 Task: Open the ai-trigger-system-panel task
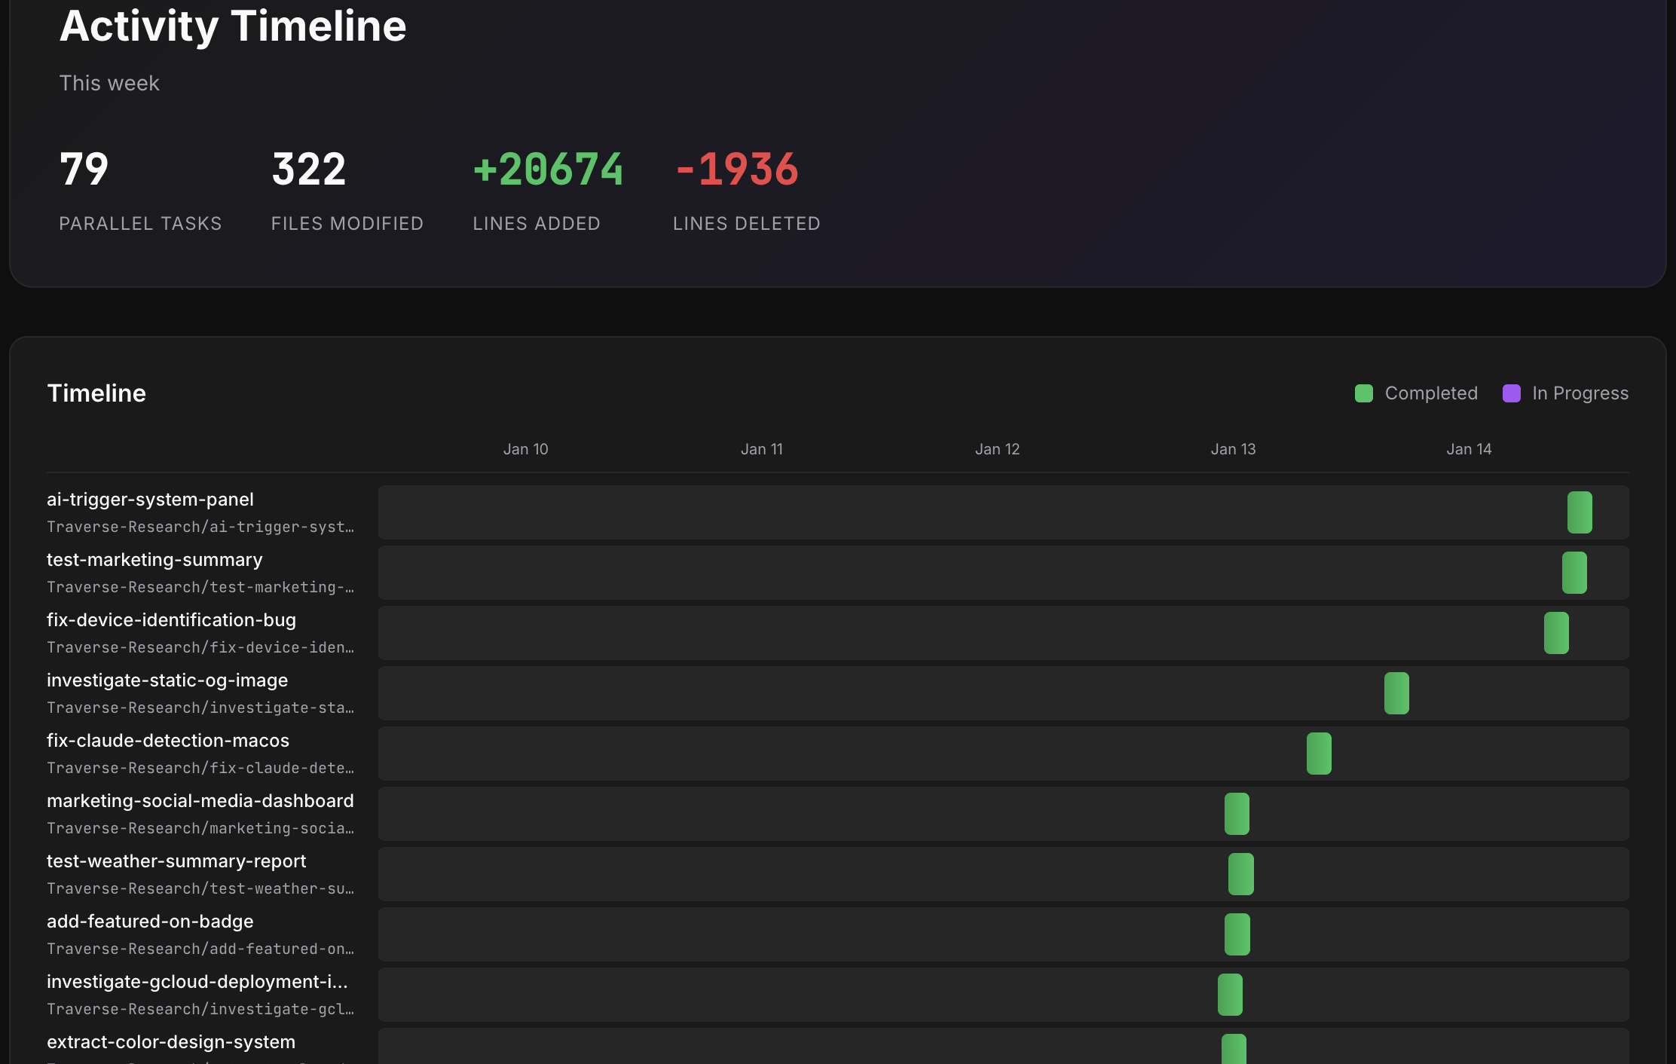pyautogui.click(x=150, y=499)
